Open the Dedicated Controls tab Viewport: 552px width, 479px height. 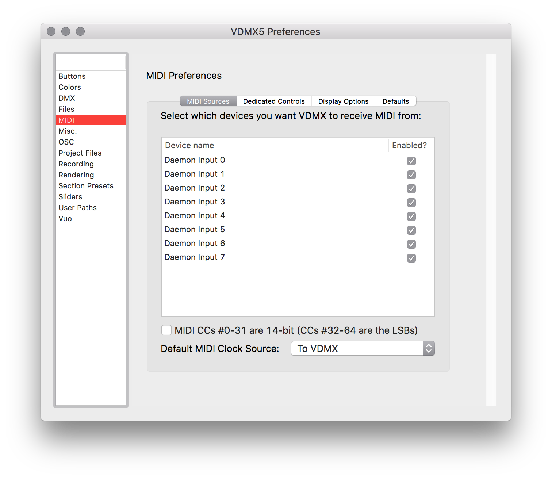click(274, 101)
